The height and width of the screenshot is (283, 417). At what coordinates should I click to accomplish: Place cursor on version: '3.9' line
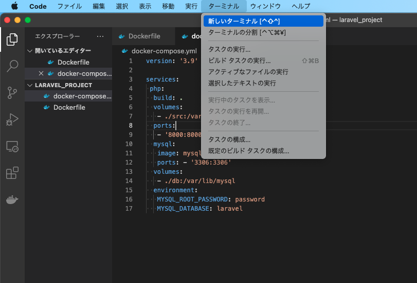click(x=172, y=61)
